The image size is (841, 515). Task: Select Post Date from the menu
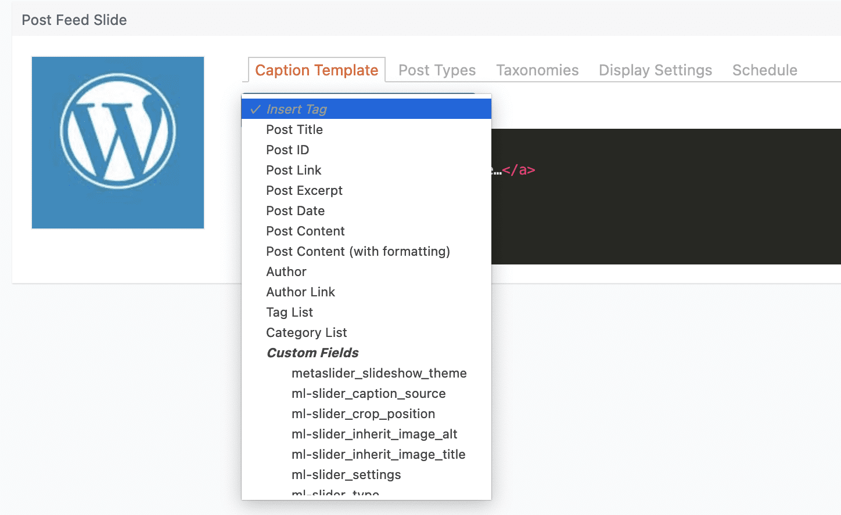296,211
